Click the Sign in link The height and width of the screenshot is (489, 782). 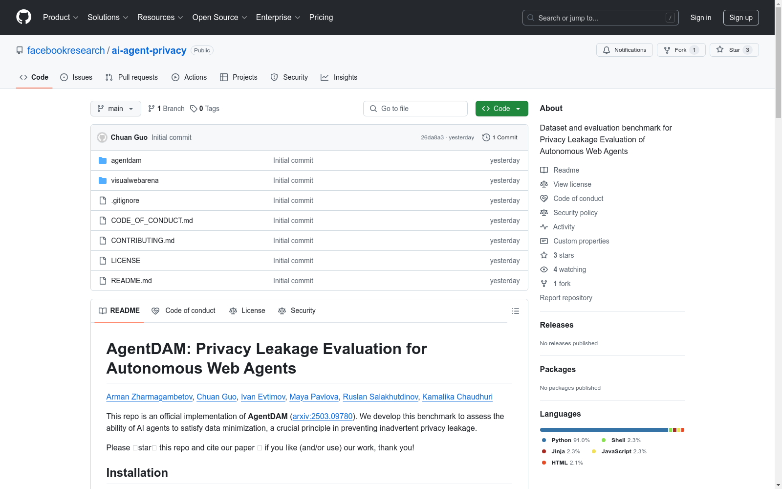click(x=701, y=18)
